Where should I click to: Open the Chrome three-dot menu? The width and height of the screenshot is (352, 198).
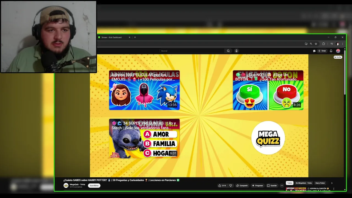pos(342,44)
